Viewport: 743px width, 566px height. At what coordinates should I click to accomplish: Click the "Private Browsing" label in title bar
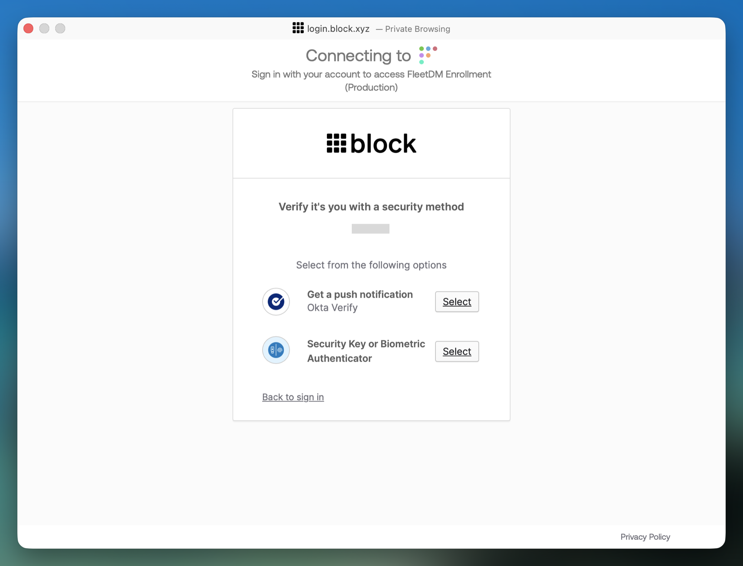(417, 29)
